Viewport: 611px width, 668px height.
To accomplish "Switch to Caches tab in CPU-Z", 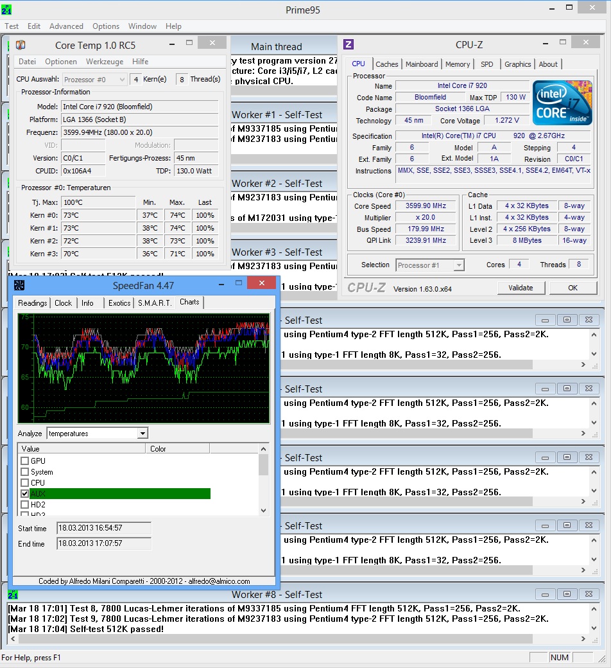I will pyautogui.click(x=386, y=64).
